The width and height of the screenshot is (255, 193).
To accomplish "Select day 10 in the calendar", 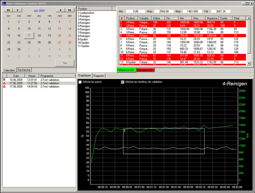I will point(29,29).
